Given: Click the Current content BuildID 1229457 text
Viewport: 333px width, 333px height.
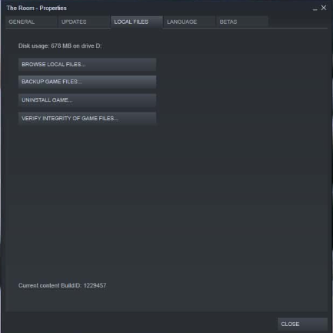Looking at the screenshot, I should 62,285.
